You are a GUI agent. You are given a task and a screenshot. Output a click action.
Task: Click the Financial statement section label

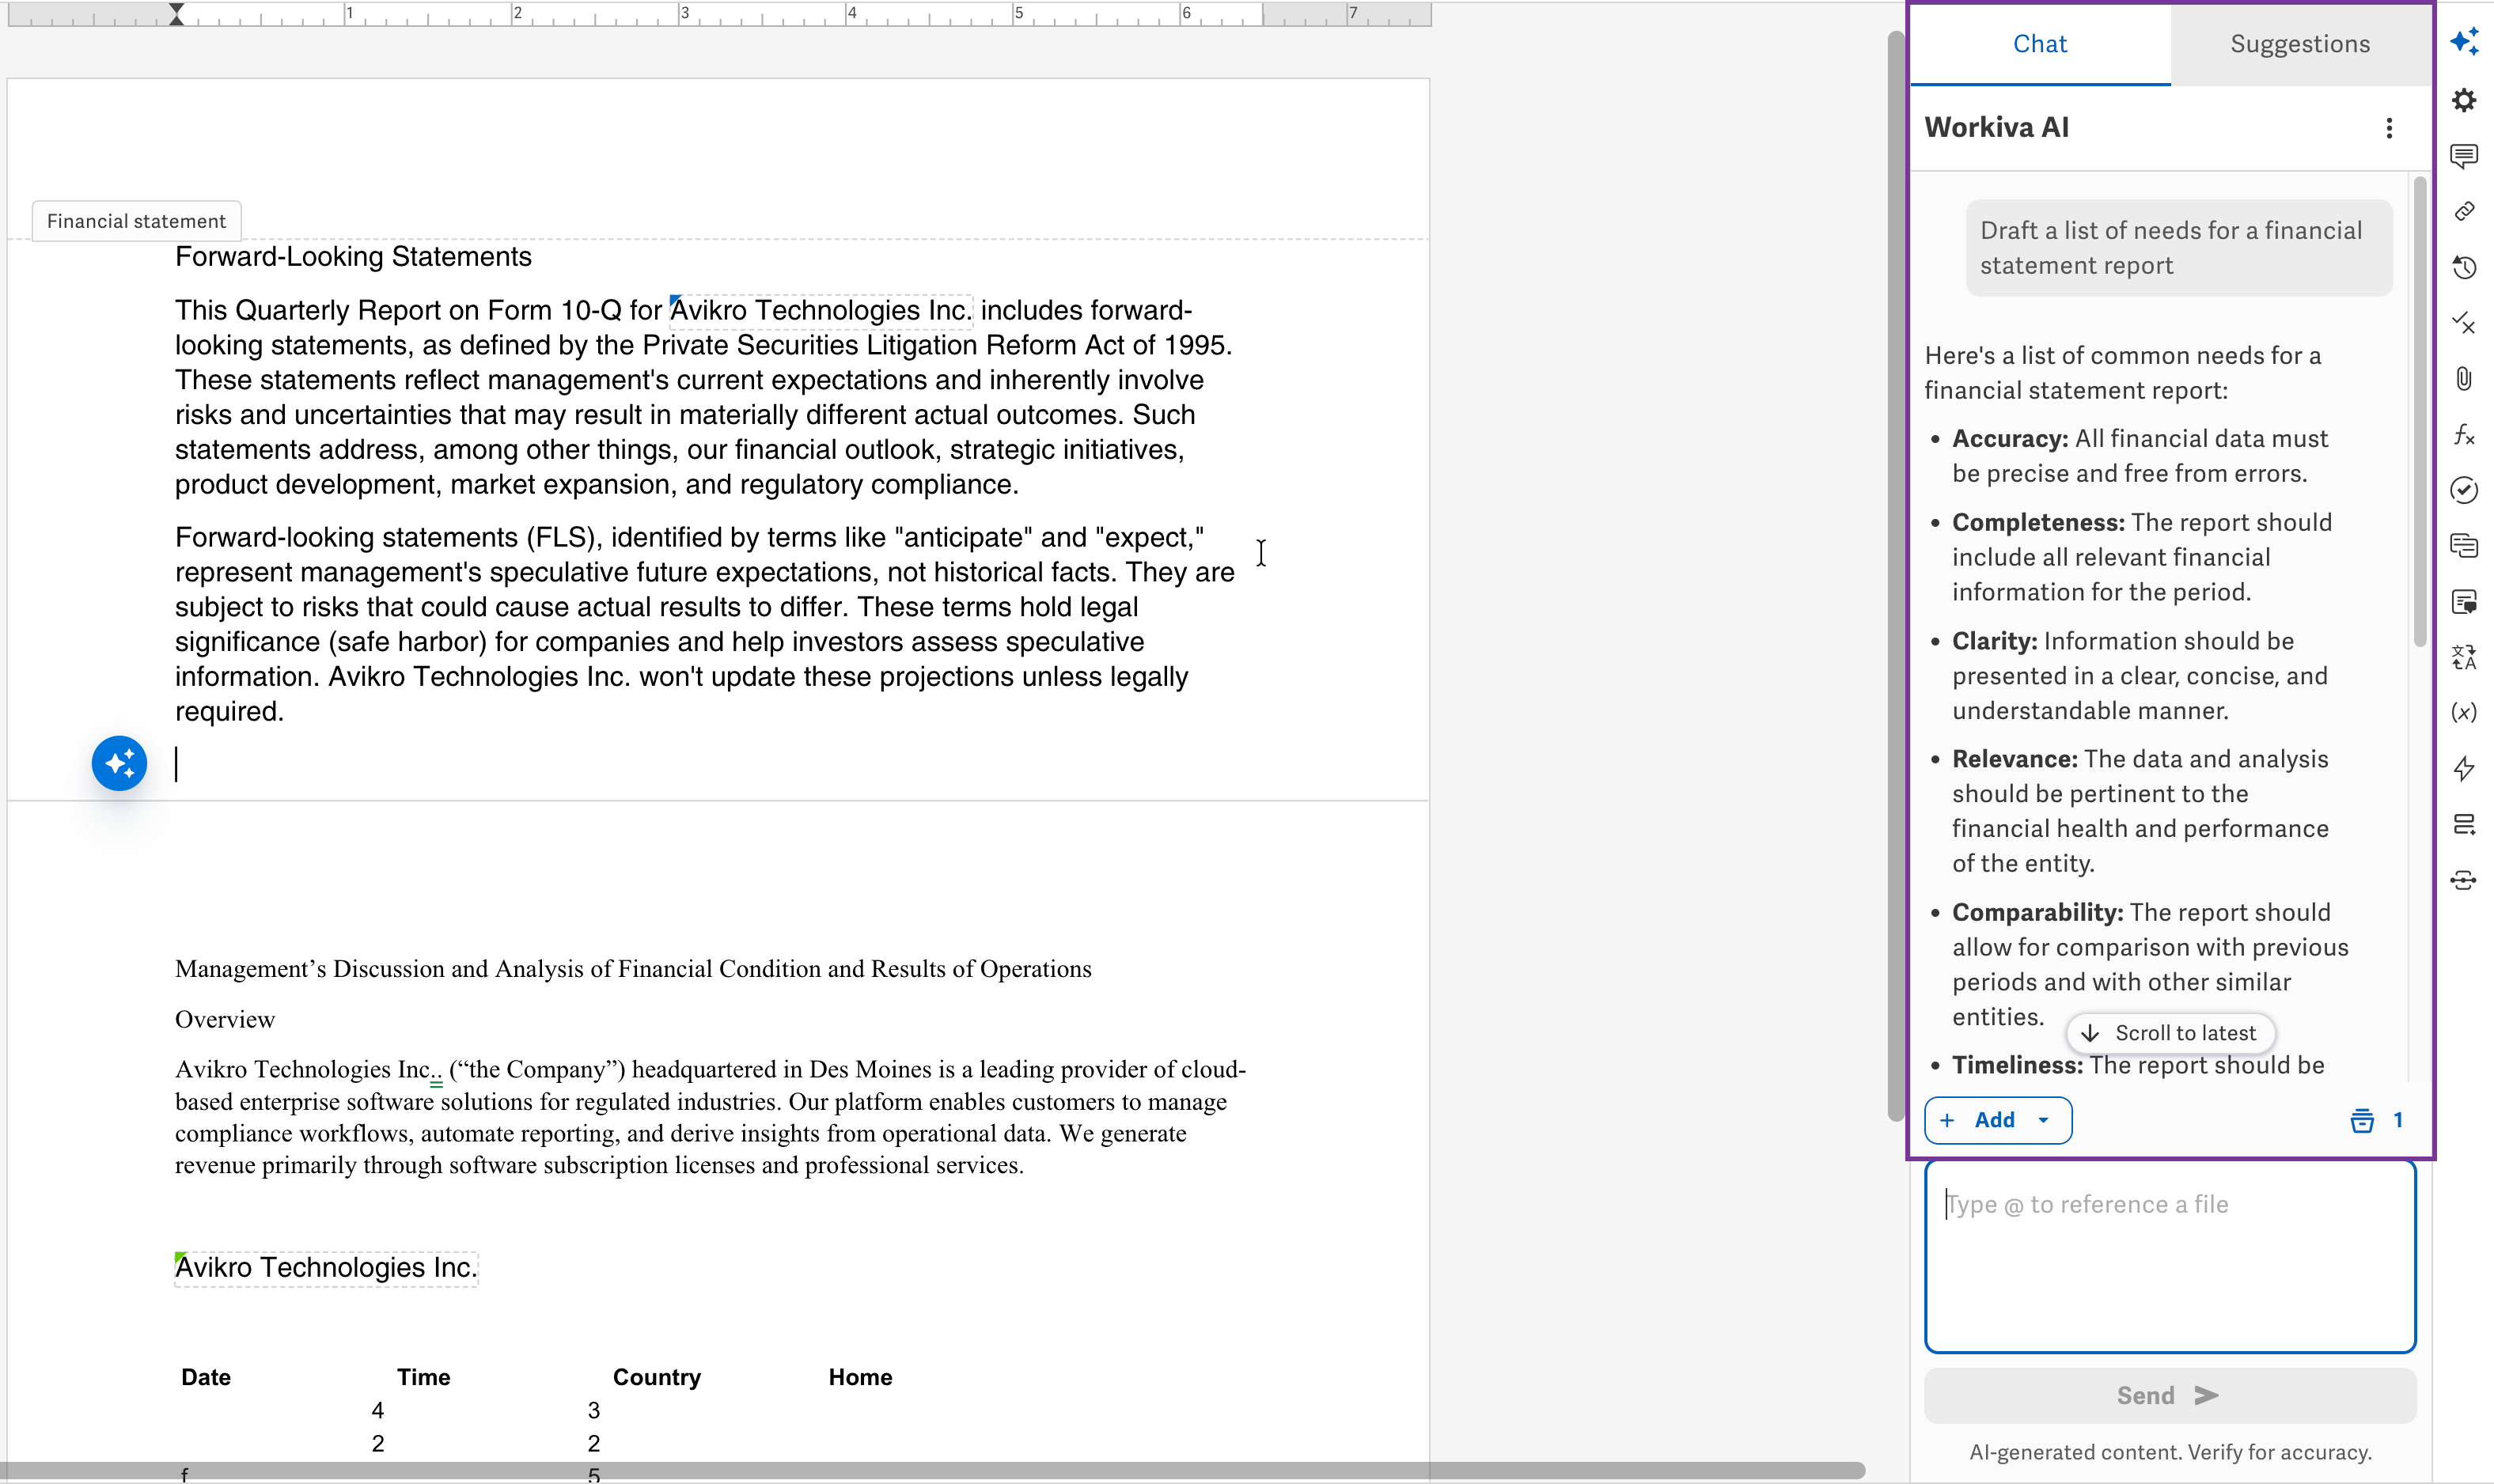pos(136,221)
